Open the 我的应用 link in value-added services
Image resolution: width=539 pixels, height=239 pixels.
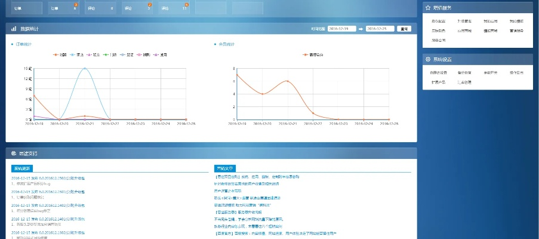pos(489,21)
